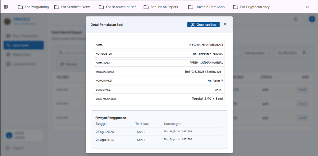Expand the hidden bookmarks overflow chevron
This screenshot has height=156, width=318.
[307, 7]
